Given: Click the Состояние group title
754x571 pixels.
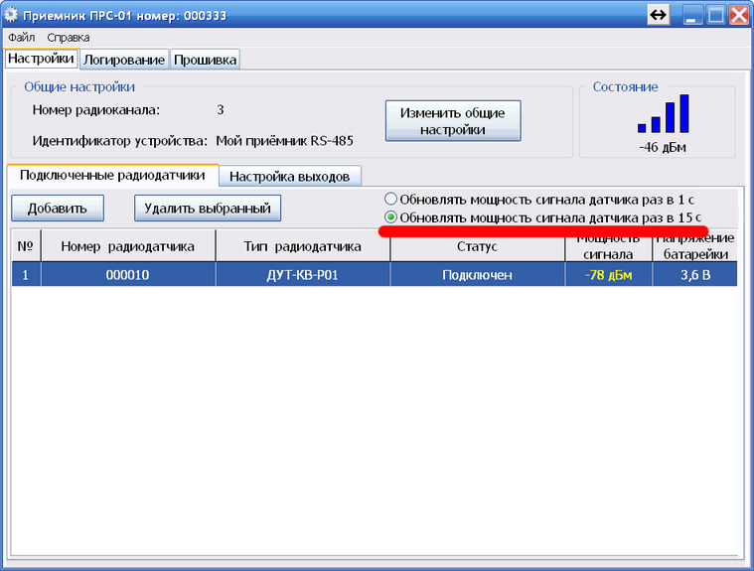Looking at the screenshot, I should coord(625,87).
